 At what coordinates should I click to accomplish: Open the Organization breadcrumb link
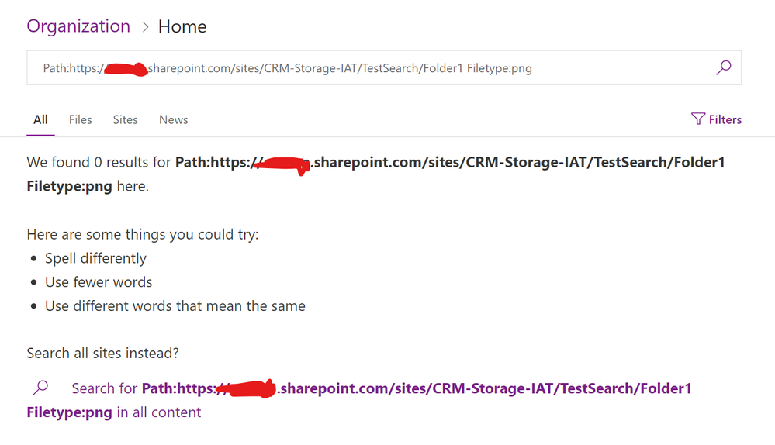click(x=78, y=26)
